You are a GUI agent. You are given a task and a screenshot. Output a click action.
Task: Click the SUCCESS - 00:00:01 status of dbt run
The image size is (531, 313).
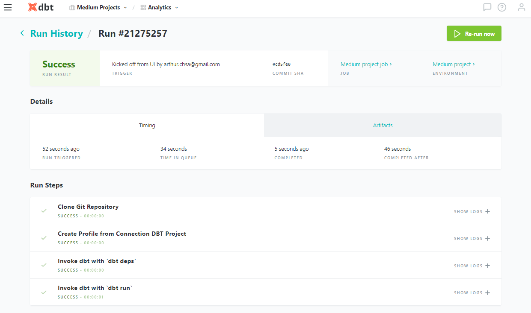(81, 297)
